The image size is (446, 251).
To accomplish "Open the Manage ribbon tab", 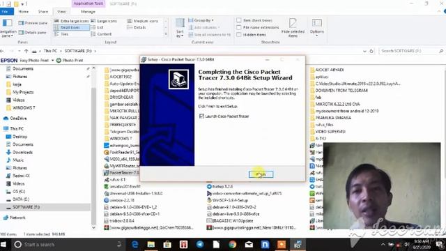I will click(x=88, y=12).
